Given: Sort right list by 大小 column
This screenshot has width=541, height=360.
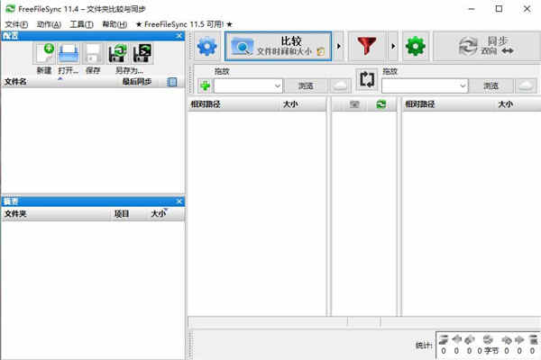Looking at the screenshot, I should coord(505,104).
